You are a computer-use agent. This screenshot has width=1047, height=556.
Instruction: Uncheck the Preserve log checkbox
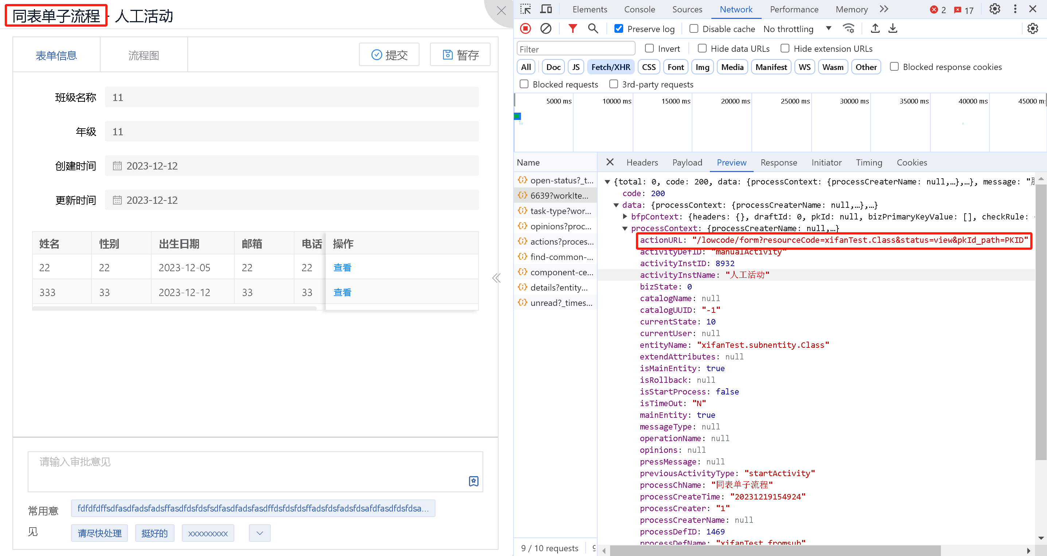618,28
